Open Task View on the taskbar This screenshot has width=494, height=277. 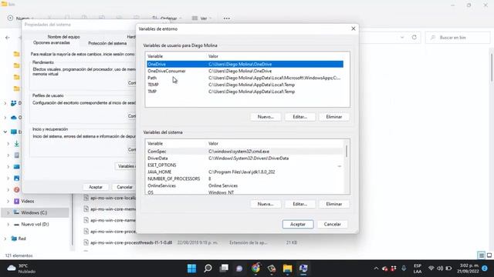pyautogui.click(x=224, y=269)
